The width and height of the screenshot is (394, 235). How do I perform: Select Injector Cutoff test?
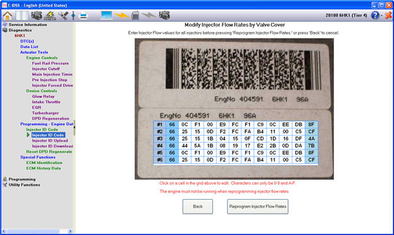coord(46,68)
